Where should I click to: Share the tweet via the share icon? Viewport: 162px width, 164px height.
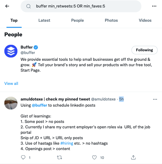click(x=133, y=157)
